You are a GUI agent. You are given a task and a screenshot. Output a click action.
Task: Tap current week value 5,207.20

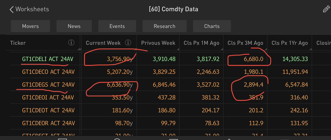coord(120,72)
